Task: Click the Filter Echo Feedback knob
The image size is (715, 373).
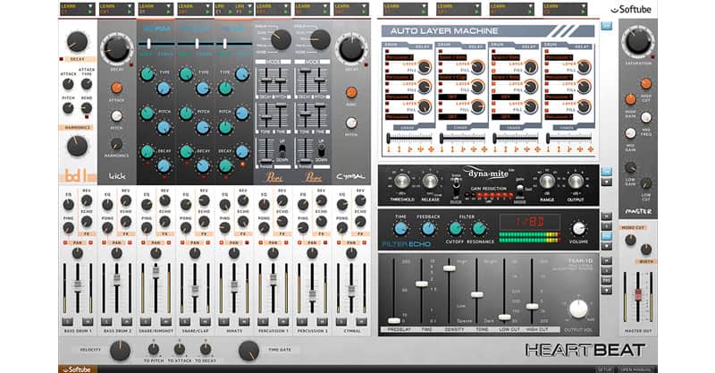Action: click(x=428, y=229)
